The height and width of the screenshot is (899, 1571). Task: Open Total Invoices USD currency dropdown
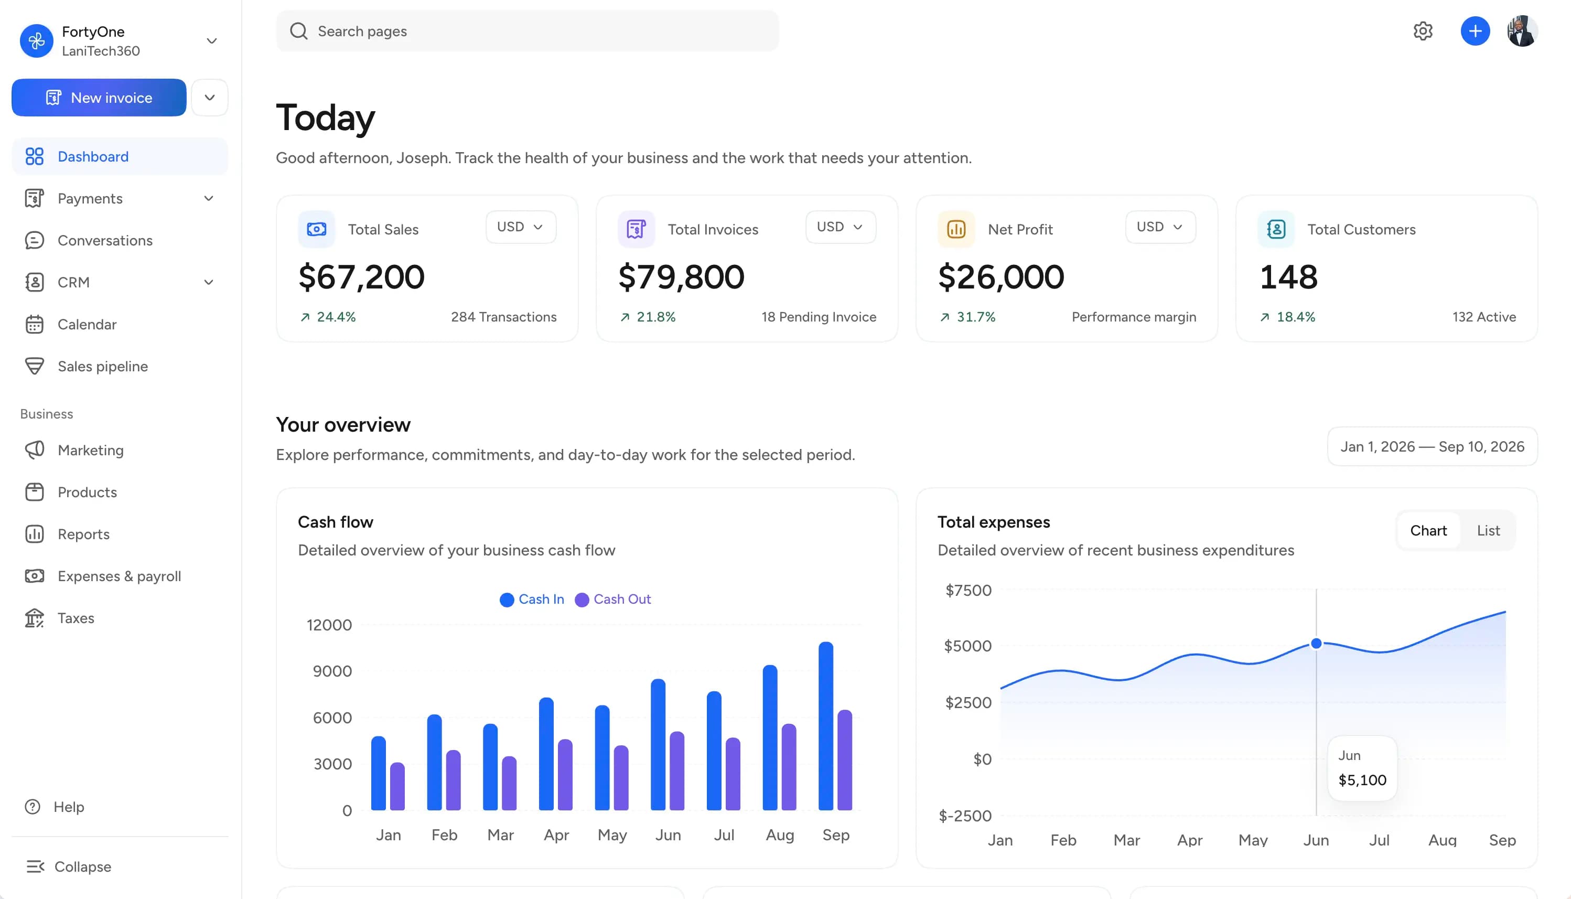840,227
